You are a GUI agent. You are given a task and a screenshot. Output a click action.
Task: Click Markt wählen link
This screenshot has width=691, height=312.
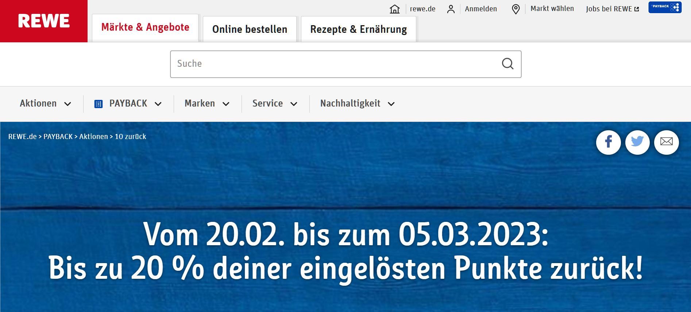click(x=552, y=9)
